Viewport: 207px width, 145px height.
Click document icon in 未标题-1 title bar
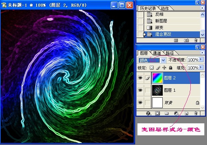[x=4, y=5]
